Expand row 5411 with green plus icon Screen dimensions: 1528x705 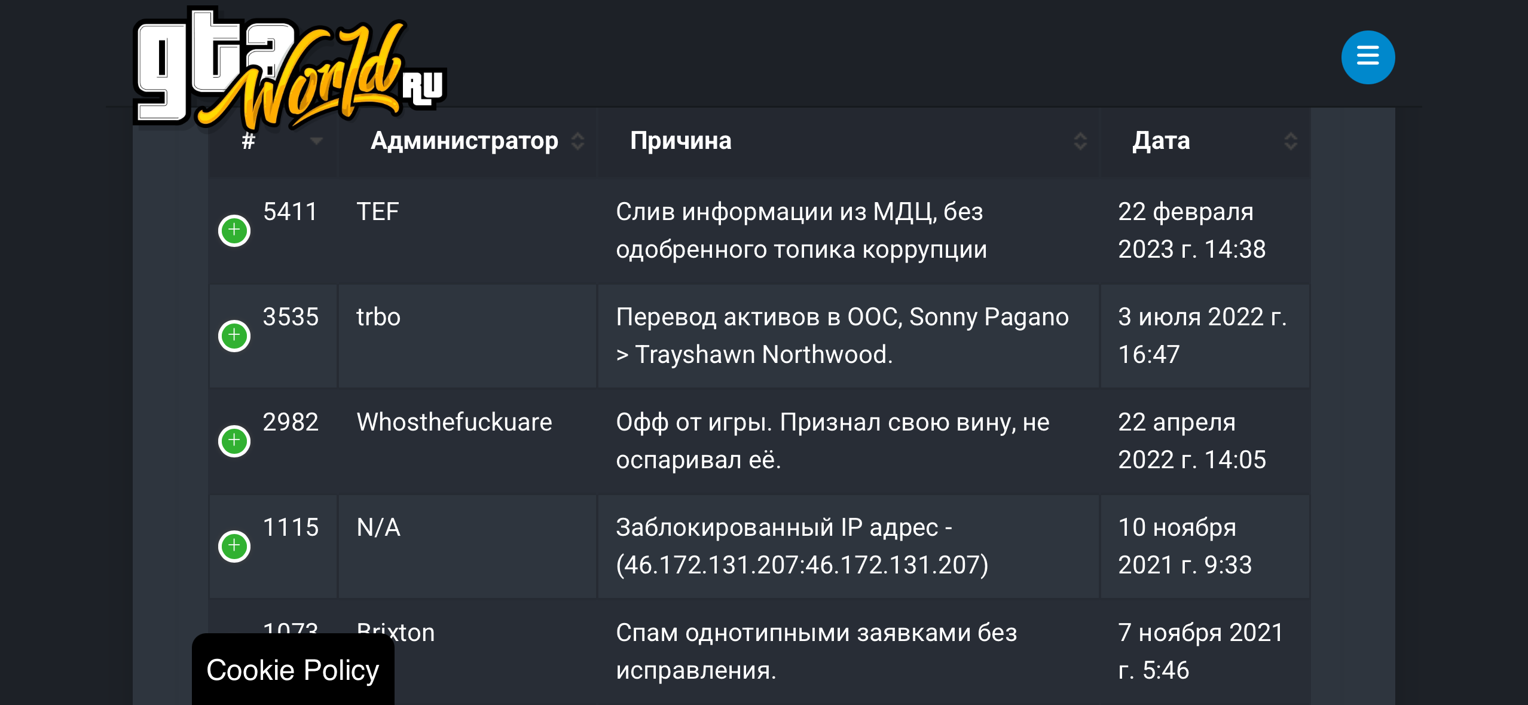click(234, 230)
